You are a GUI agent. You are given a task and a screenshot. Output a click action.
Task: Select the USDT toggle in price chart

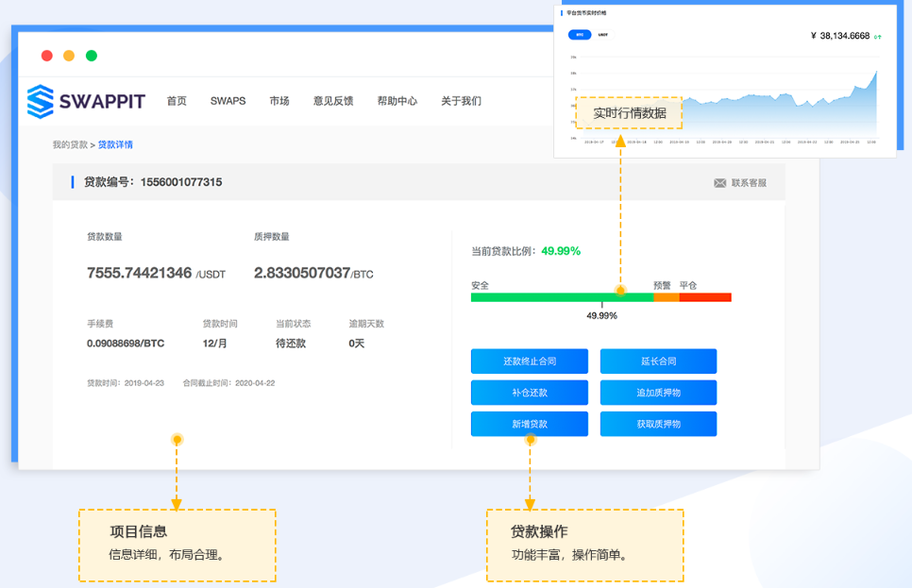603,35
